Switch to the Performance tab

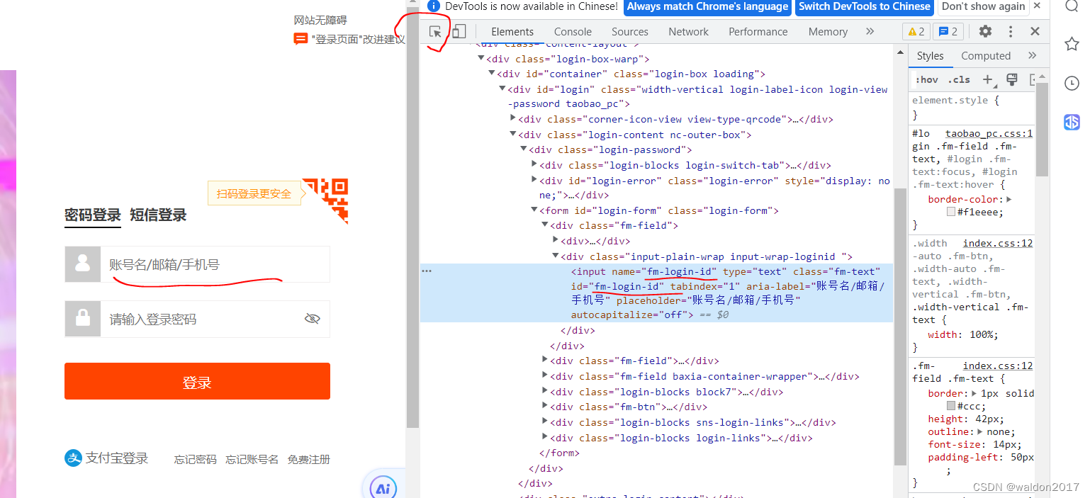coord(758,31)
